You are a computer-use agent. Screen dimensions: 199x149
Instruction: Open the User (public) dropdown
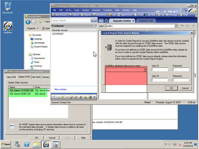click(176, 26)
